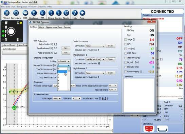Screen dimensions: 185x134
Task: Open the Errors exclamation icon
Action: click(51, 13)
